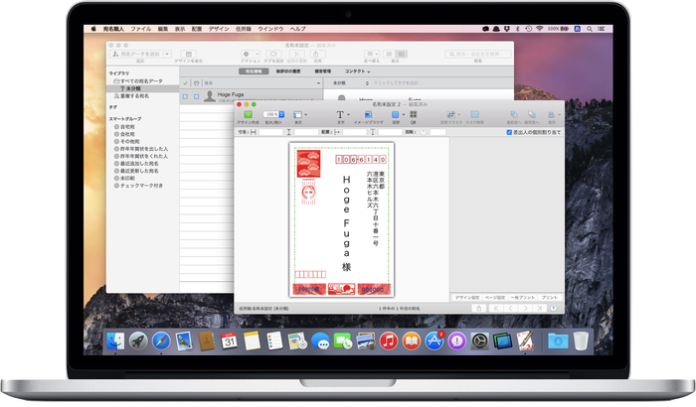The image size is (696, 407).
Task: Click 共有 share icon in address window
Action: coord(317,54)
